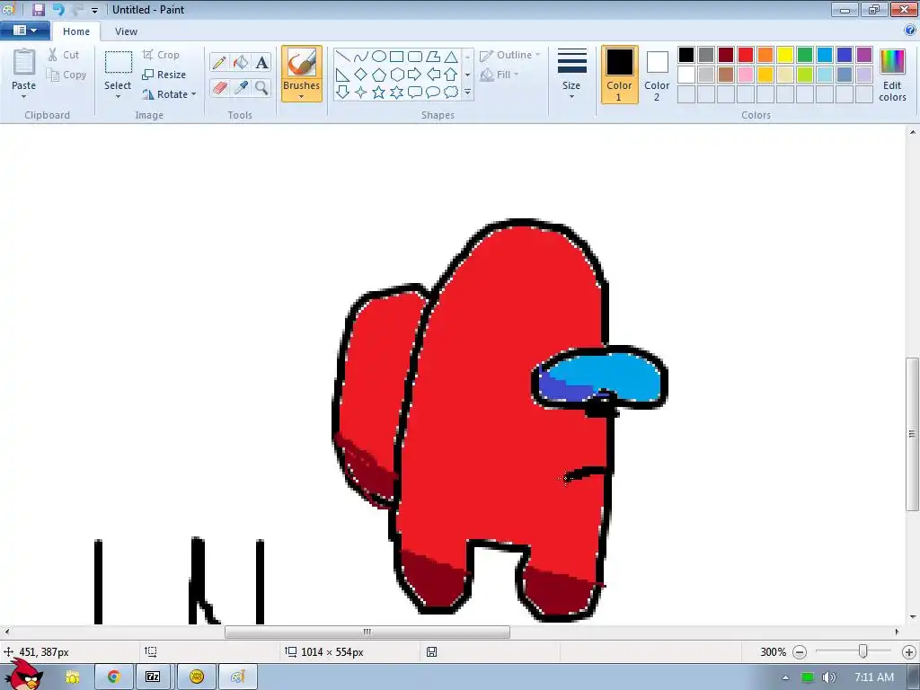Pick the Up arrow shape
The image size is (920, 690).
[451, 75]
